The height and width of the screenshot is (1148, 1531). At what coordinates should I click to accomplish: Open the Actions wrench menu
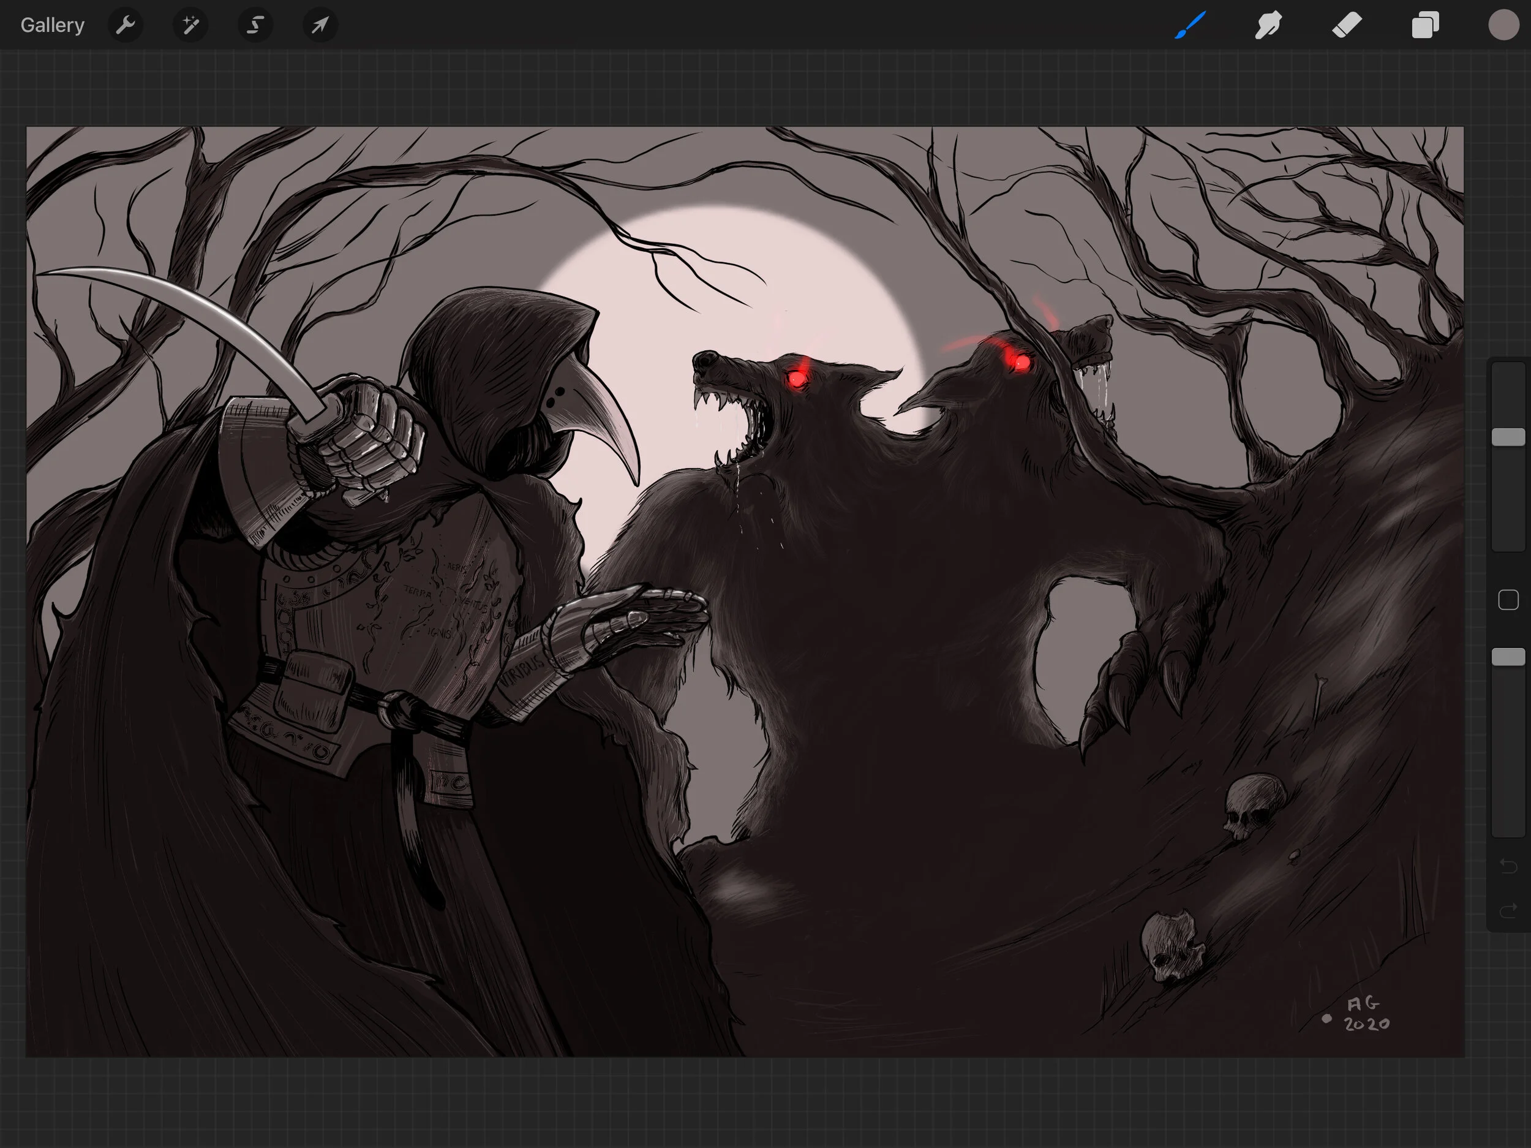[x=126, y=26]
